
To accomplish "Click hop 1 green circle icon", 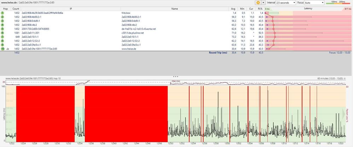I will tap(2, 13).
